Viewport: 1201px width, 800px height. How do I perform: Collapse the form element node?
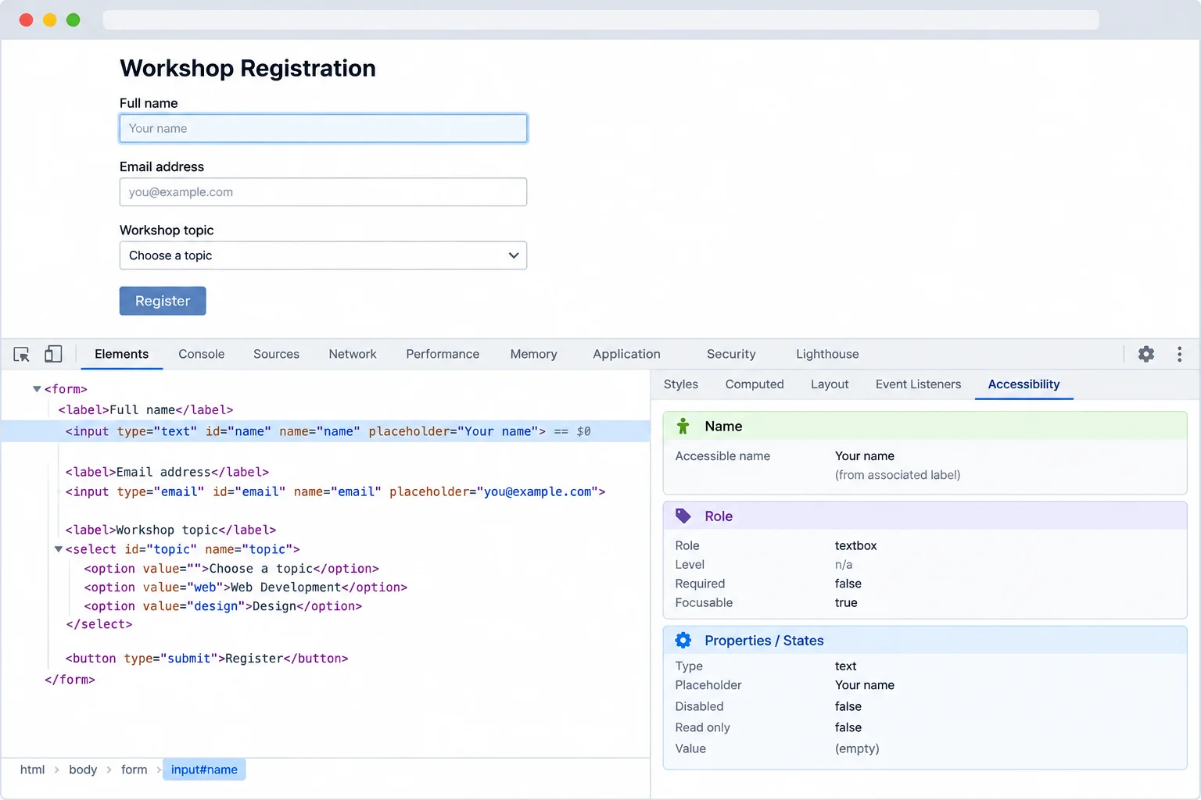pyautogui.click(x=37, y=389)
